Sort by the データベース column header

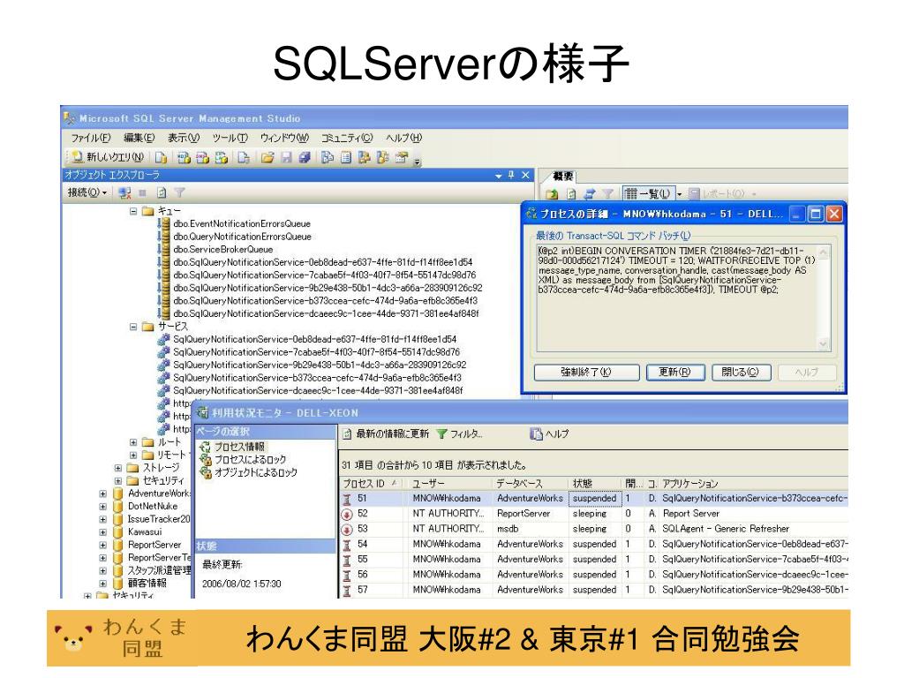530,483
